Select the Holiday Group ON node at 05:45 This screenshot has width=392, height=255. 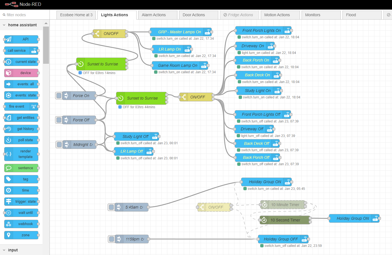[x=266, y=182]
